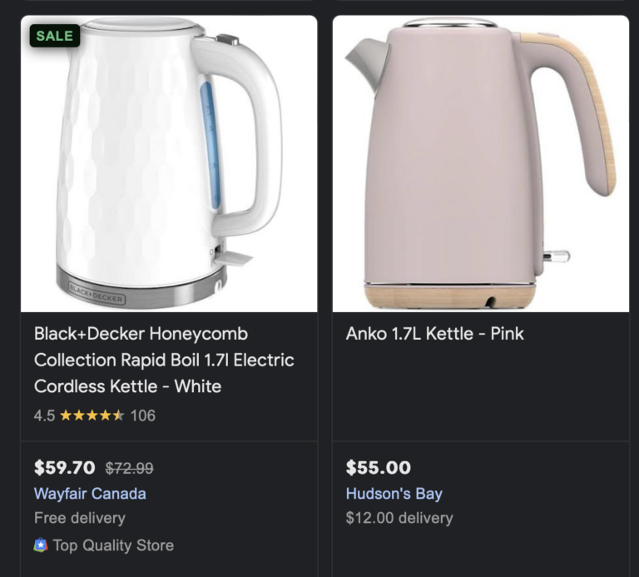Click the Top Quality Store badge icon
Viewport: 639px width, 577px height.
[x=41, y=545]
